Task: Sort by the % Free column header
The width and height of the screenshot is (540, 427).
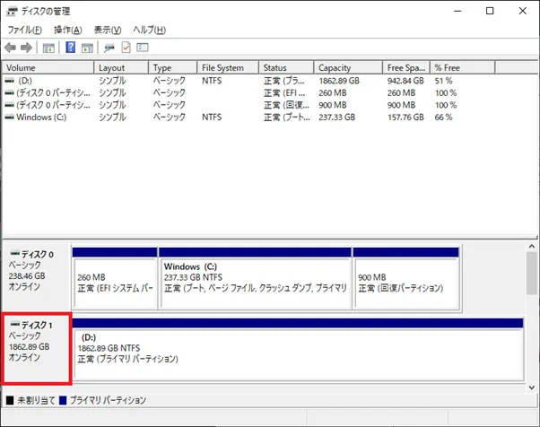Action: [463, 67]
